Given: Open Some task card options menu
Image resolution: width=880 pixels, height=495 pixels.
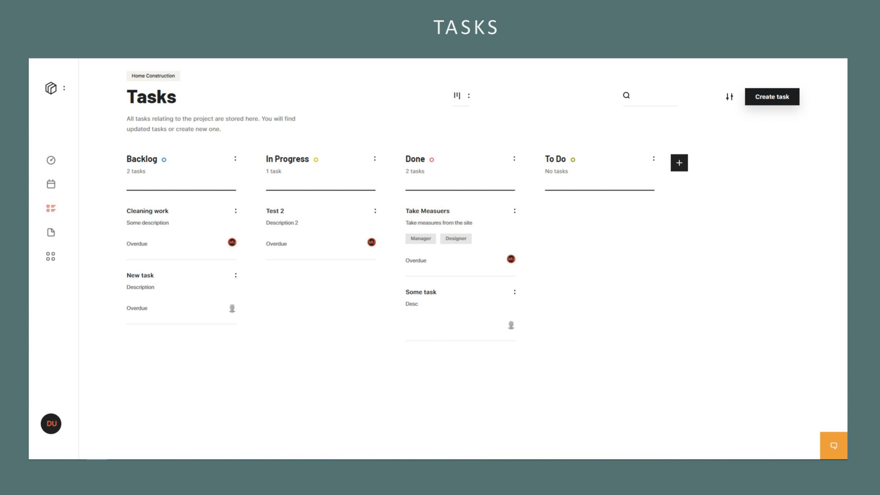Looking at the screenshot, I should coord(514,292).
